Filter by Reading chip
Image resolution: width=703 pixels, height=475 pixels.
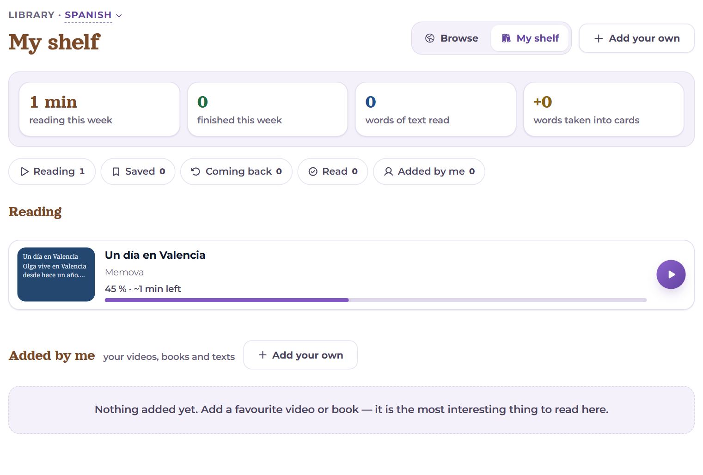coord(52,171)
